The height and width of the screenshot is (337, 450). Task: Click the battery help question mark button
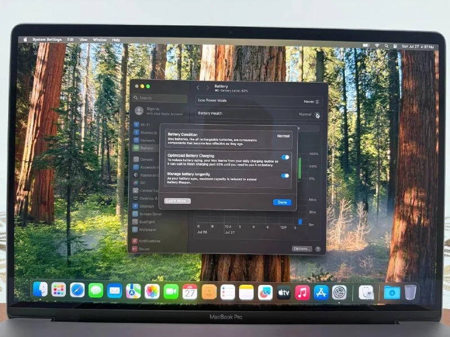(x=318, y=249)
